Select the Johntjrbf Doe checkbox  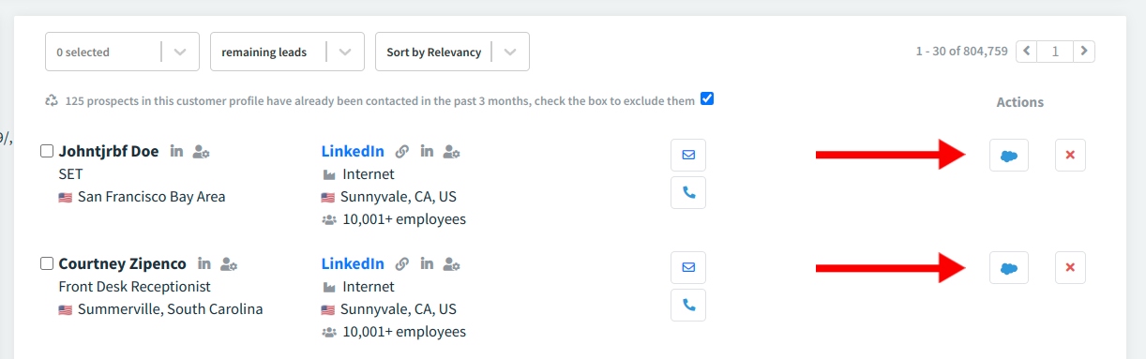pos(47,151)
